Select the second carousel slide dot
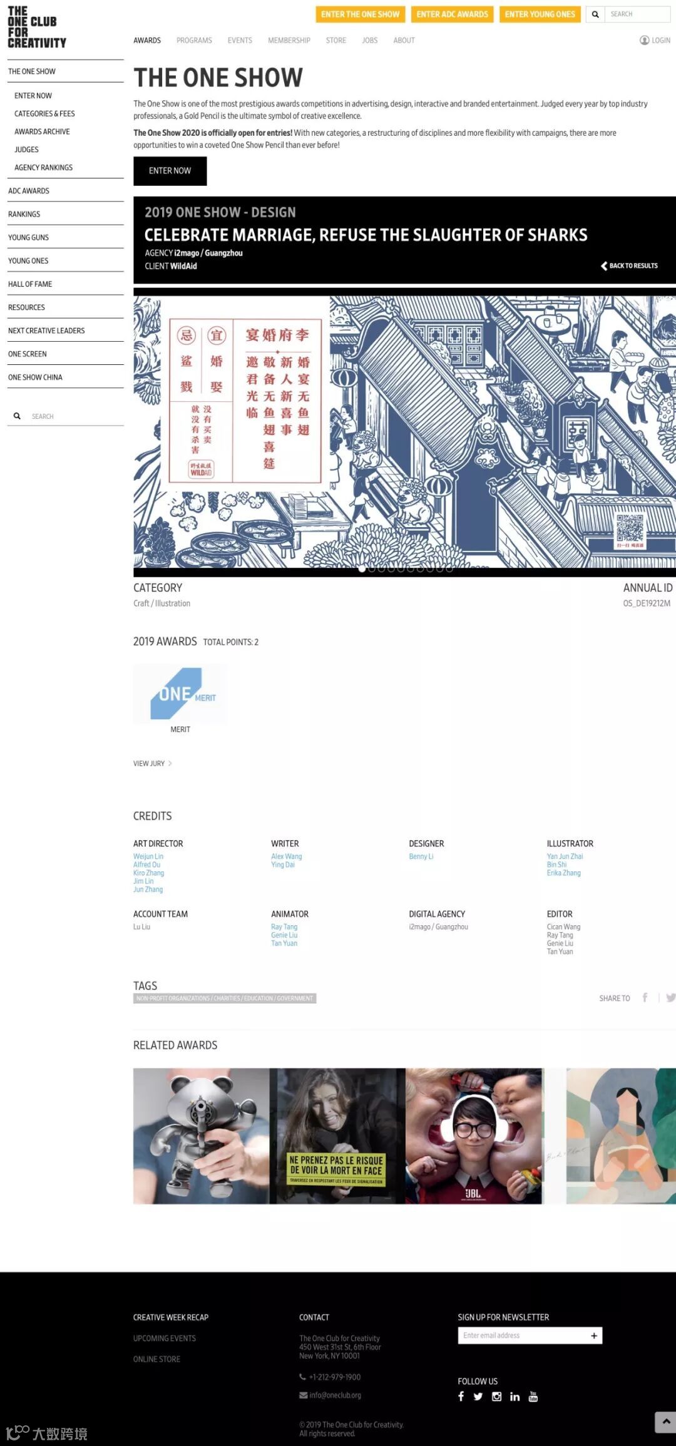 point(372,569)
